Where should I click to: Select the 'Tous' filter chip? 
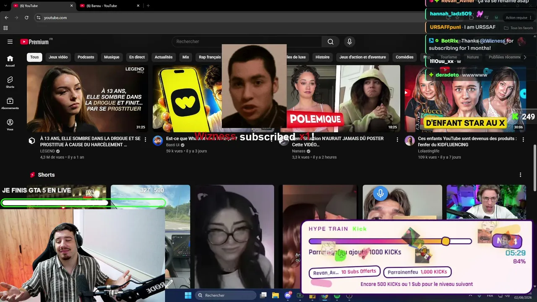[x=34, y=57]
